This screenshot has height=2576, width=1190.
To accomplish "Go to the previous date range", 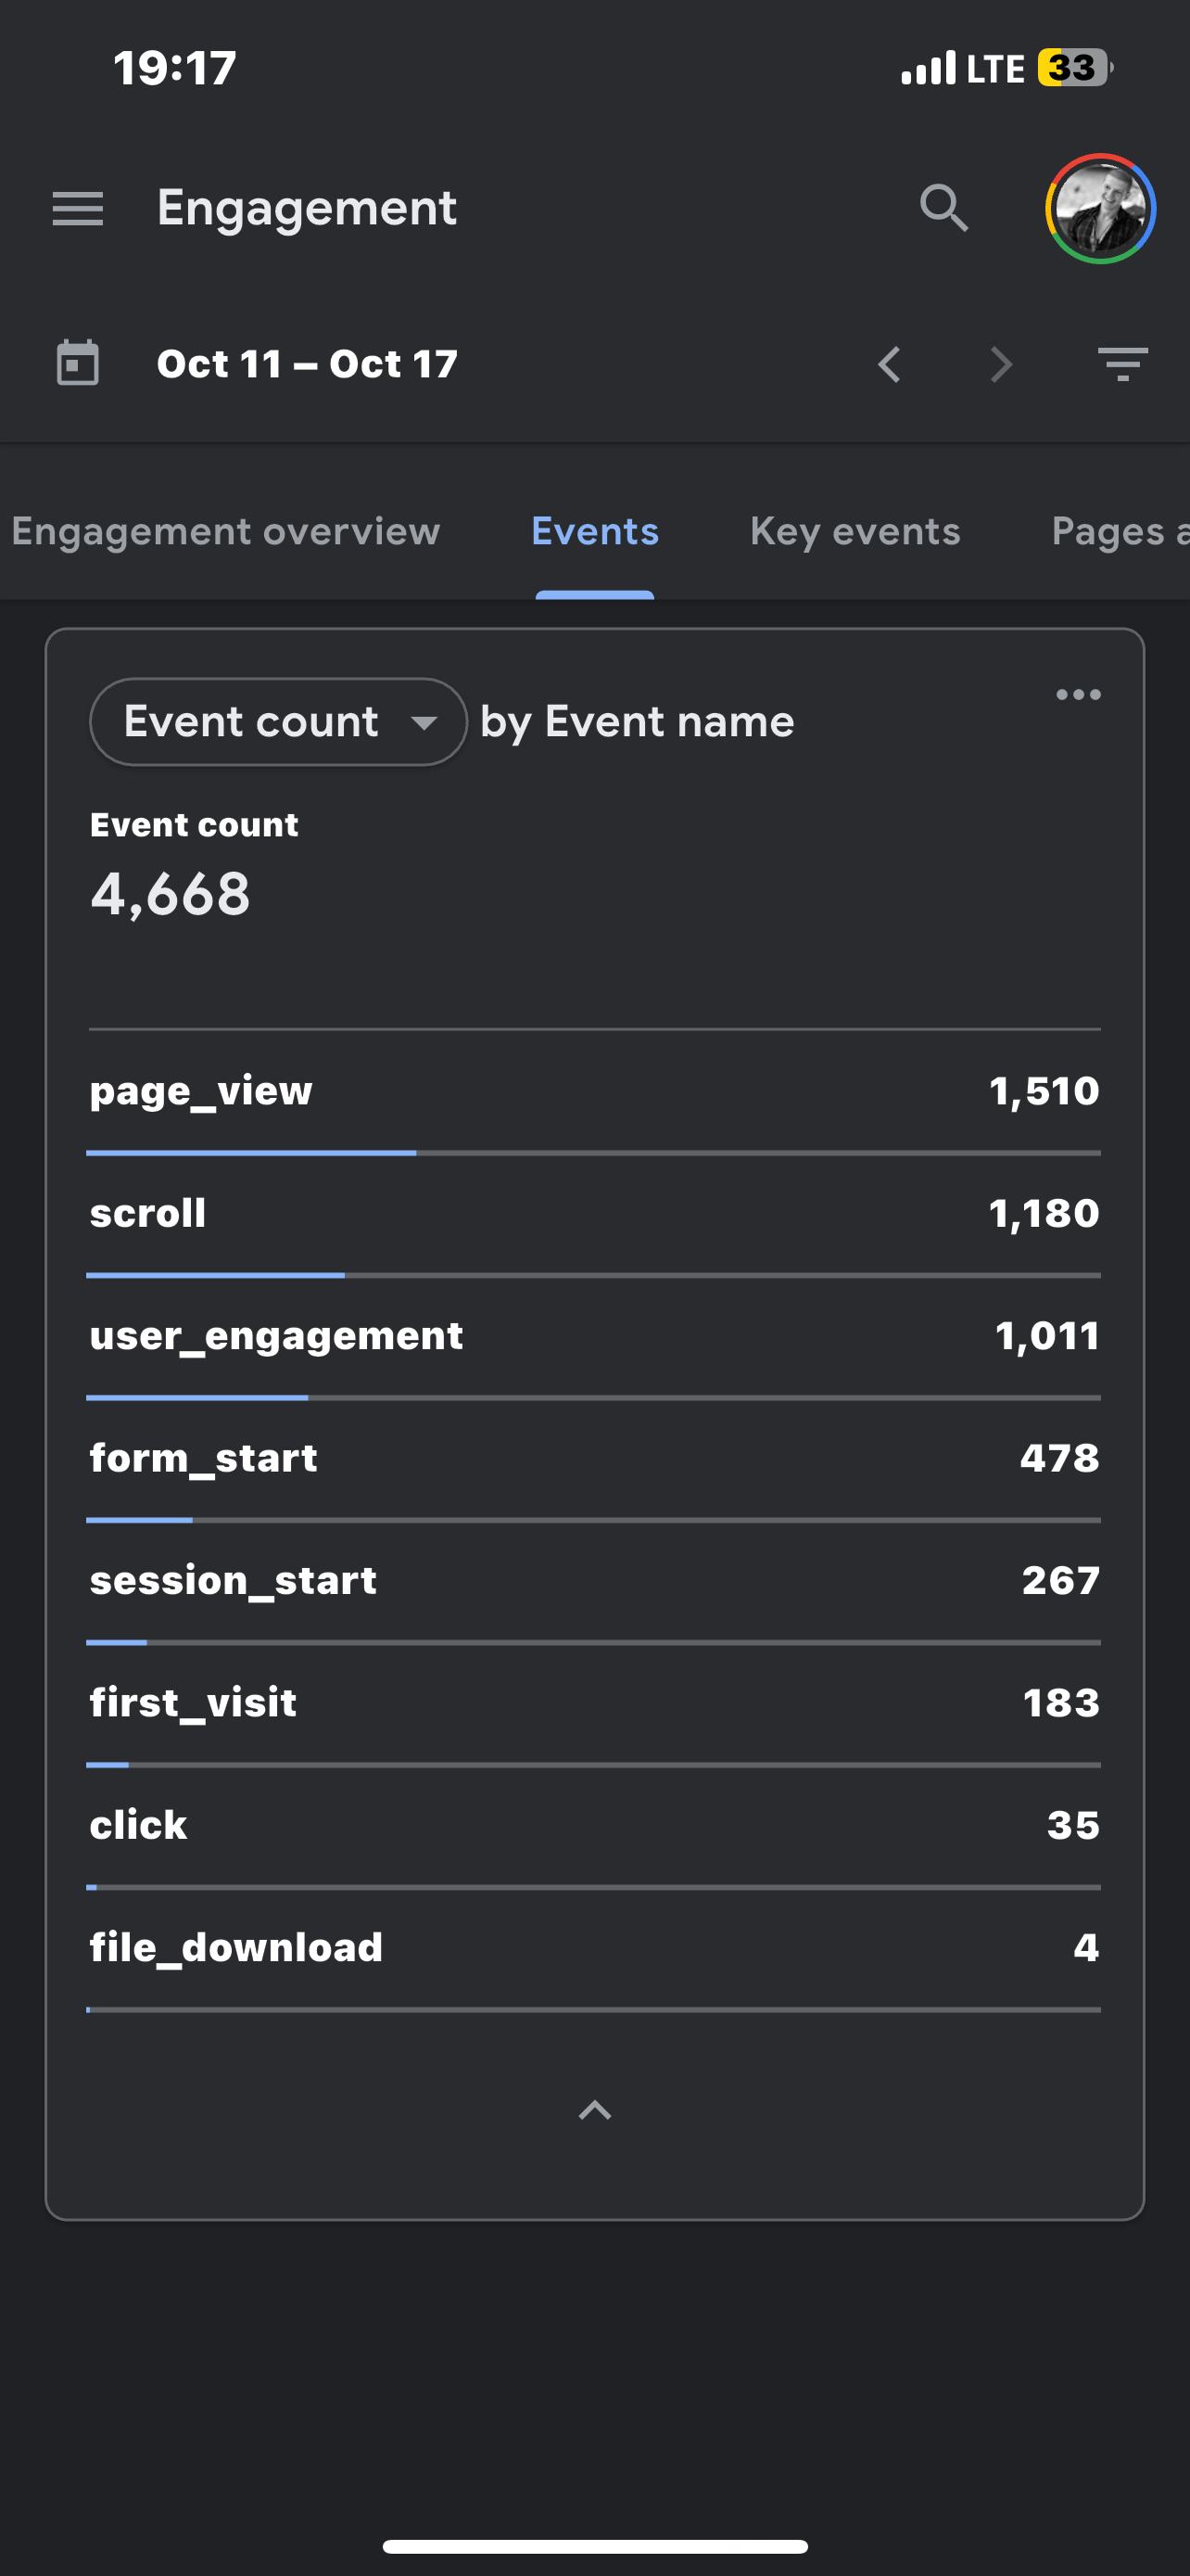I will tap(889, 364).
